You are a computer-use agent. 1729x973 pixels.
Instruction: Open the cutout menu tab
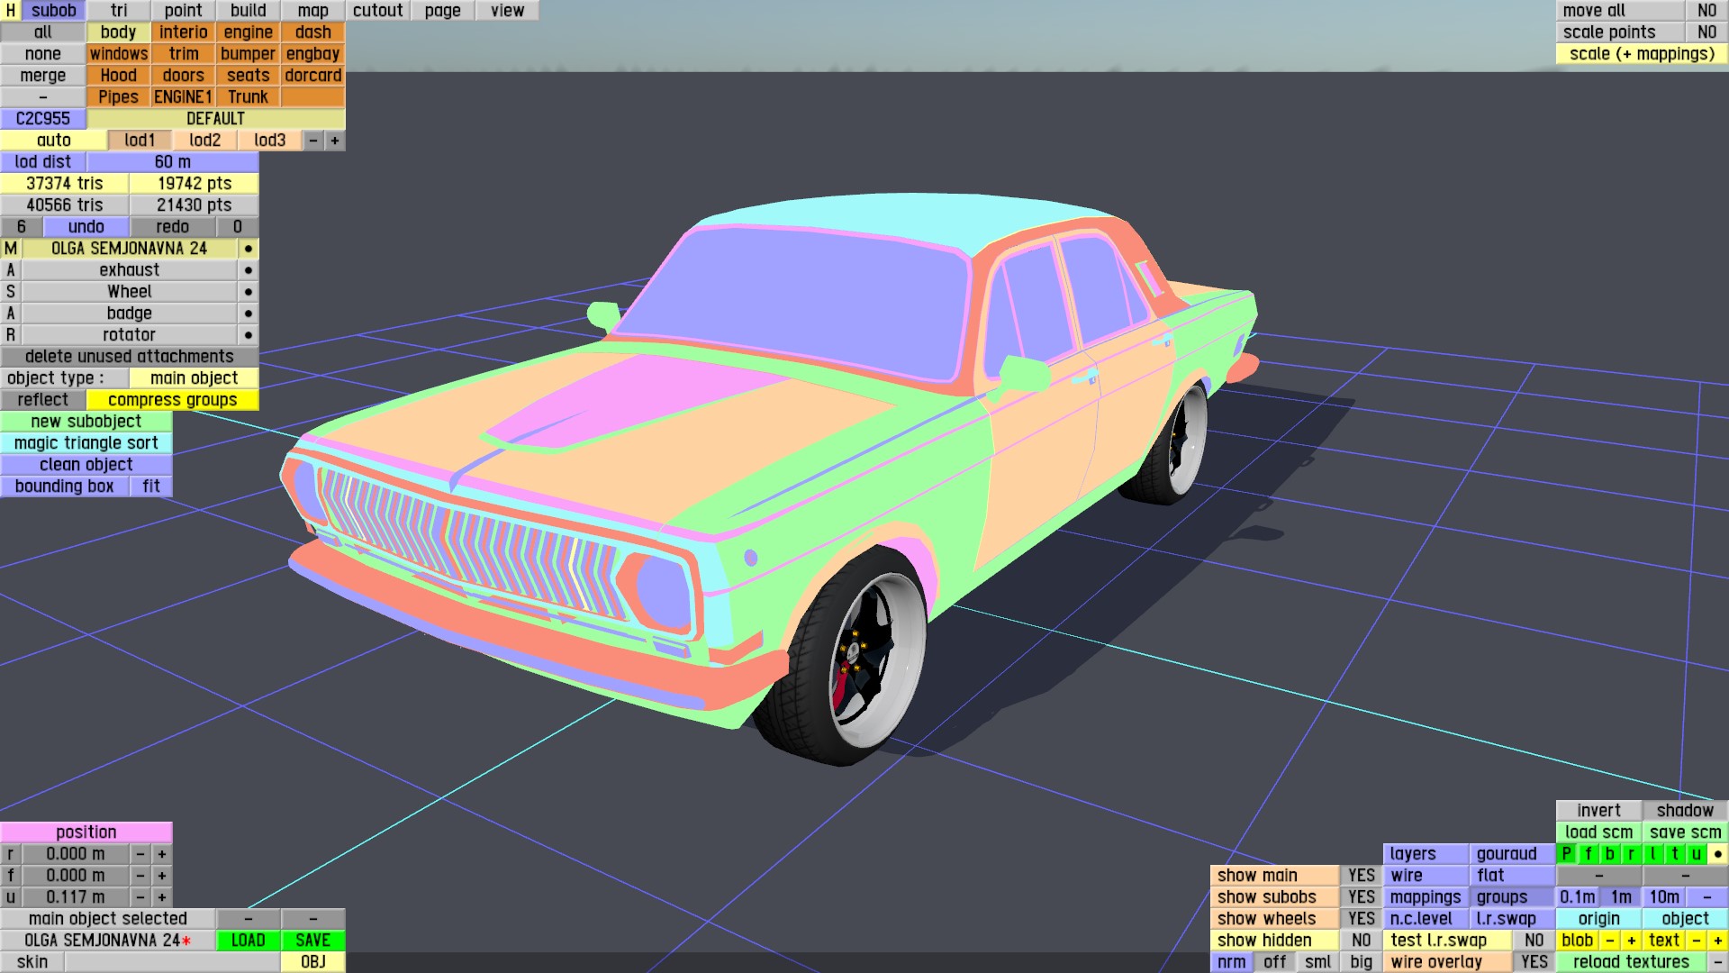click(x=377, y=11)
